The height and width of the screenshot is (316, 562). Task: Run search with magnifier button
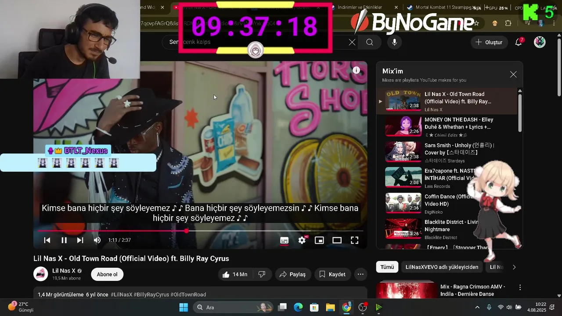tap(370, 42)
